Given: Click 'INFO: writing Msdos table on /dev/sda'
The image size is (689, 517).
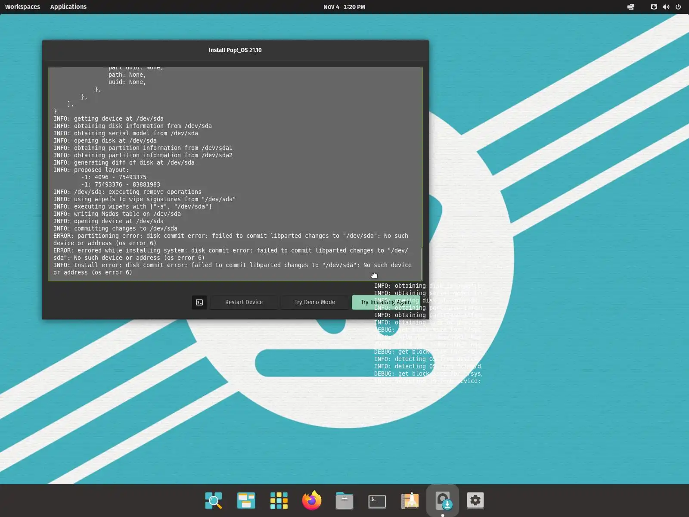Looking at the screenshot, I should pyautogui.click(x=117, y=214).
